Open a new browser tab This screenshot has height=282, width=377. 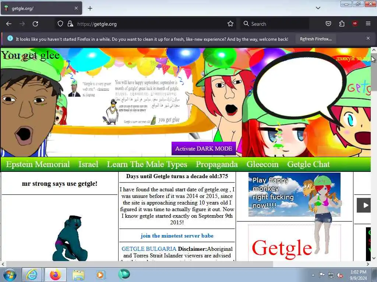click(x=90, y=8)
